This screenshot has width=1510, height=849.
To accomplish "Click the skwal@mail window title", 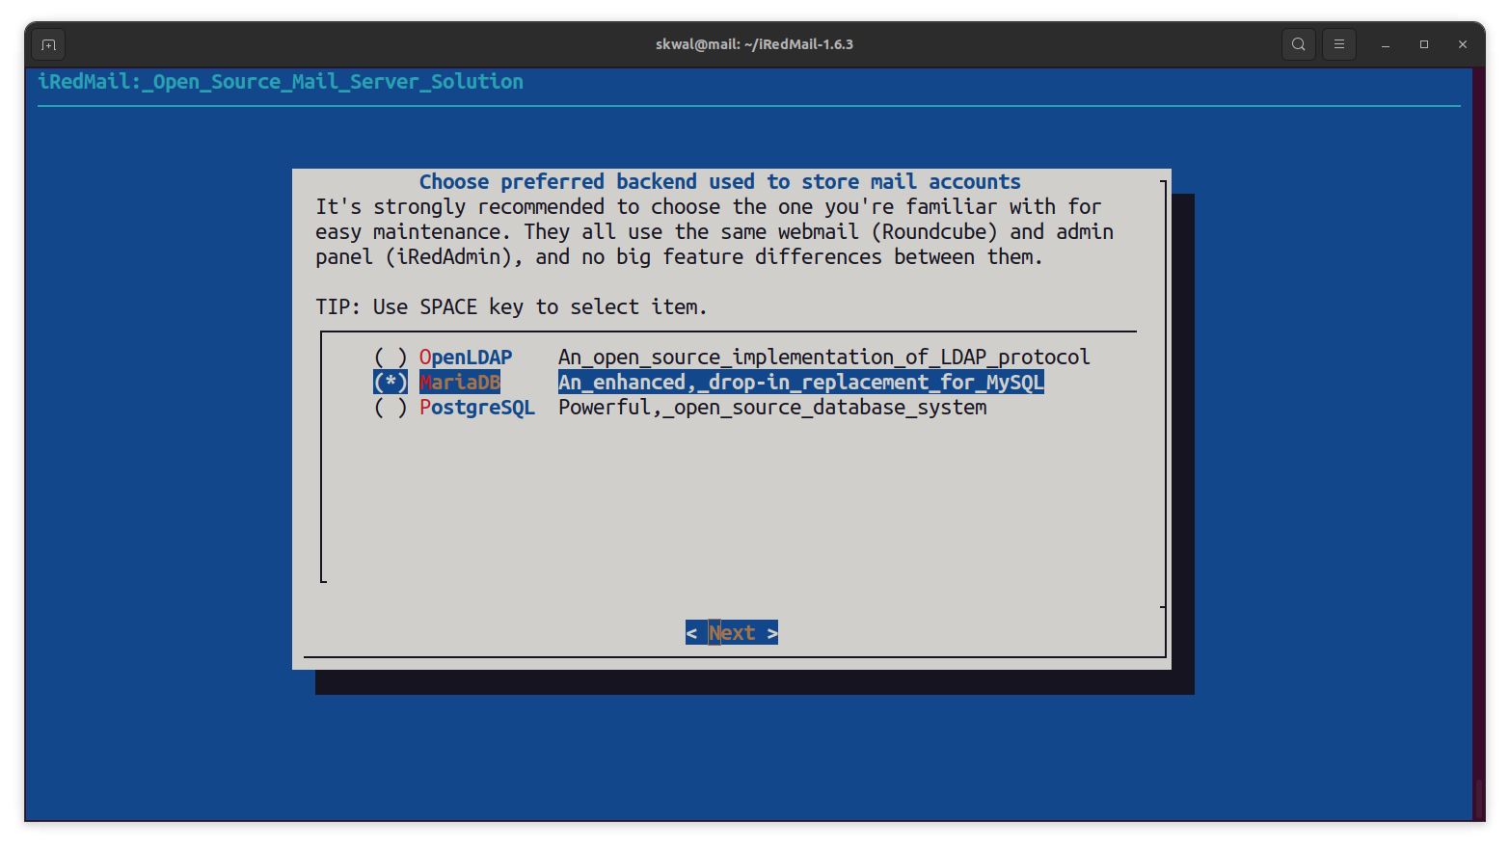I will coord(754,44).
